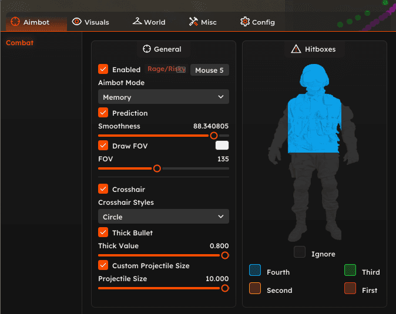Click the Config gear icon
The height and width of the screenshot is (314, 396).
click(245, 22)
